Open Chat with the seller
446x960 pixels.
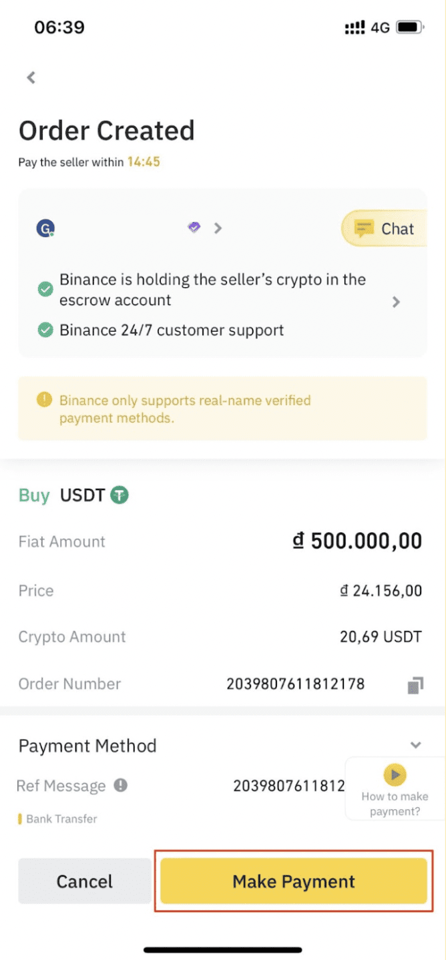(x=385, y=229)
